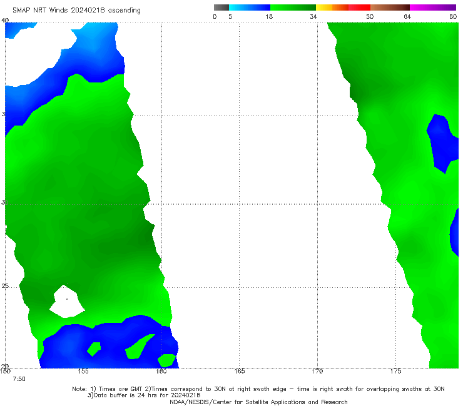Screen dimensions: 463x406
Task: Click the latitude axis label '40'
Action: tap(5, 21)
